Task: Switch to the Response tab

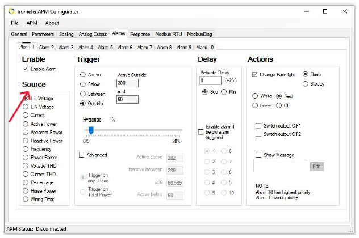Action: point(140,34)
